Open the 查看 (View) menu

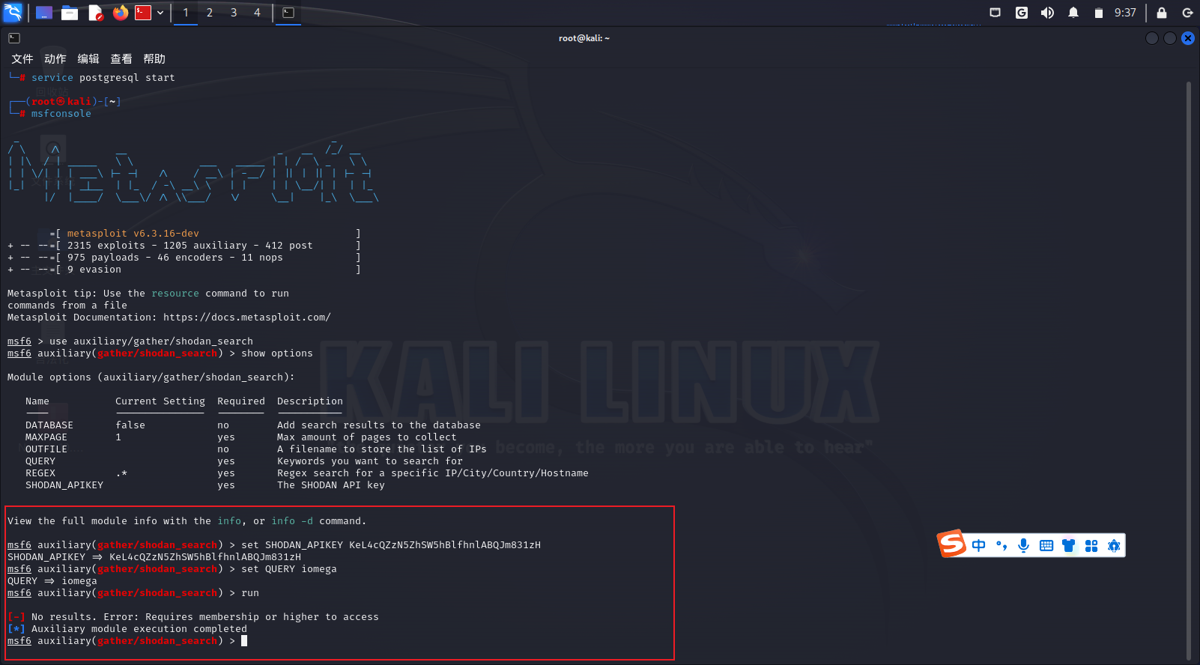[x=121, y=58]
